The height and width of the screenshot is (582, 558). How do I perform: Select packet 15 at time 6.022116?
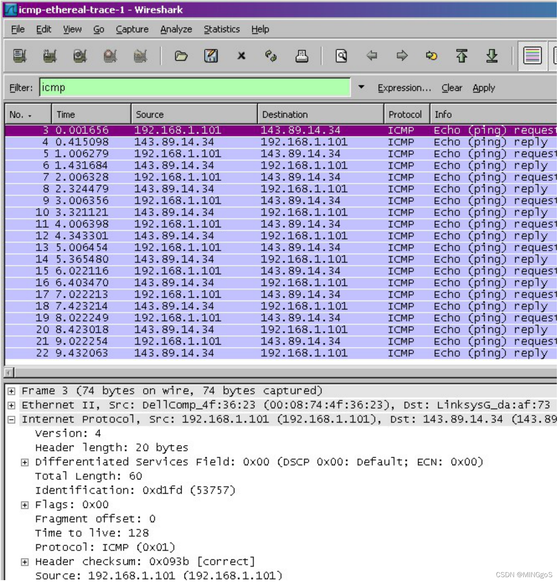[281, 271]
